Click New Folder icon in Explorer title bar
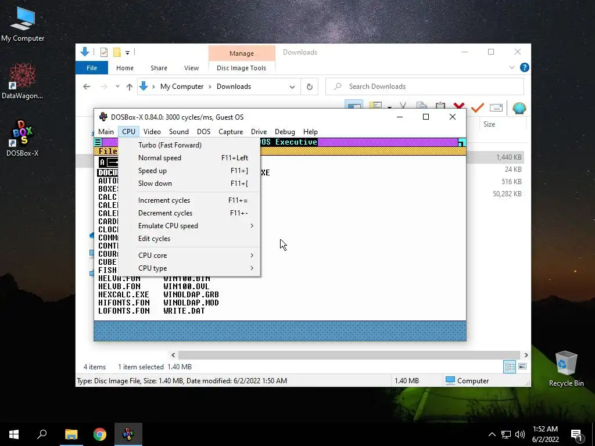Screen dimensions: 595x446 [x=117, y=52]
